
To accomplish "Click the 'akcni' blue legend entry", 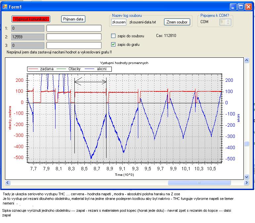I will coord(102,69).
